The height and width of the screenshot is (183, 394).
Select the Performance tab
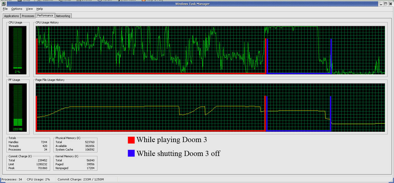pyautogui.click(x=45, y=15)
